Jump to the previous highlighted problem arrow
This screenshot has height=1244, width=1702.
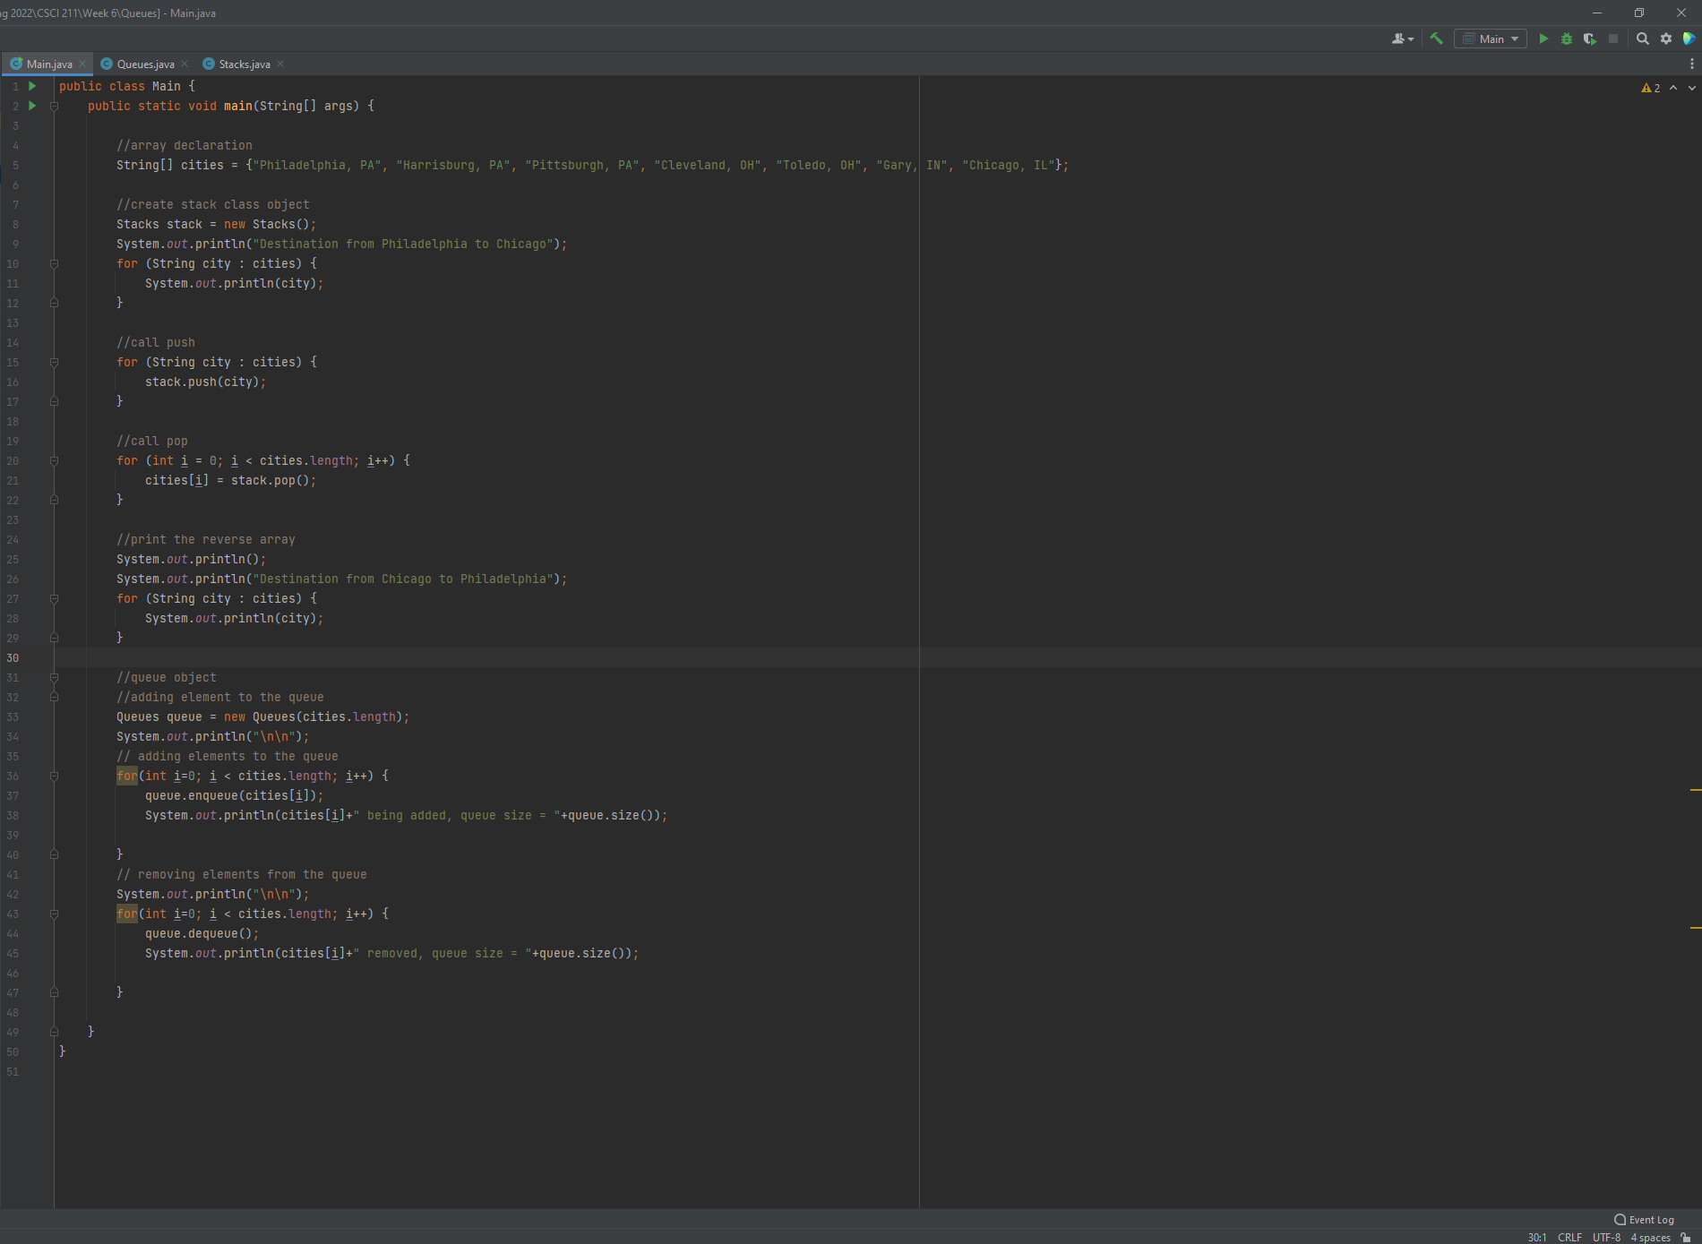coord(1673,88)
